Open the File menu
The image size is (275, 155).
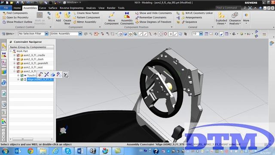(6, 8)
